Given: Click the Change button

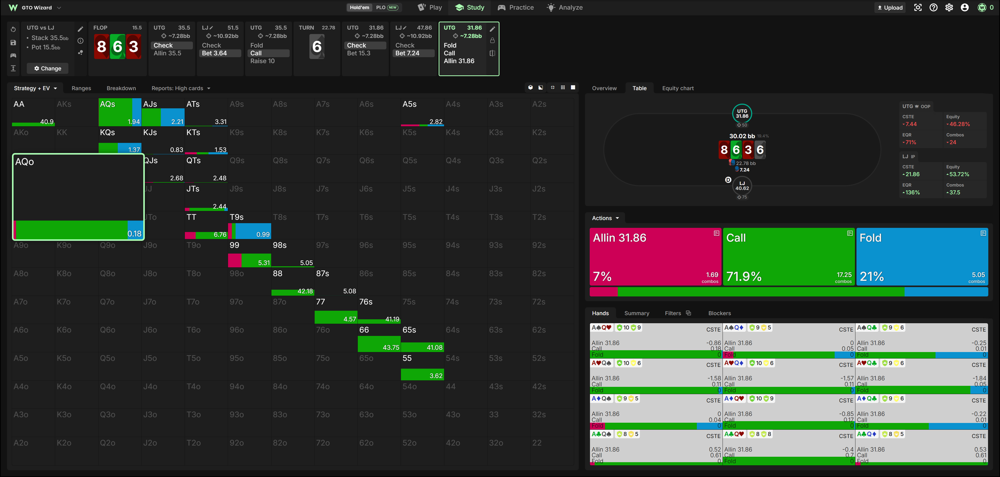Looking at the screenshot, I should (x=47, y=68).
